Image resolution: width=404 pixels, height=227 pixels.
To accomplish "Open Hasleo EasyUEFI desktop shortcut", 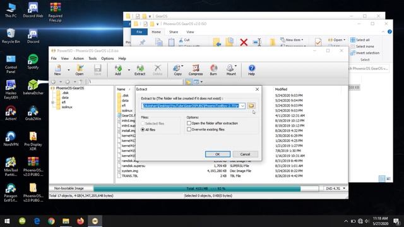I will tap(11, 90).
